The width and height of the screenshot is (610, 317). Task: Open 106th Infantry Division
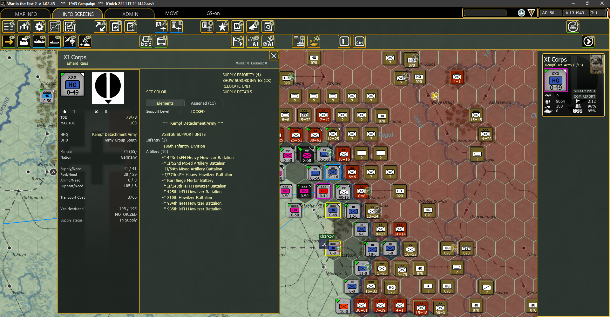click(184, 146)
